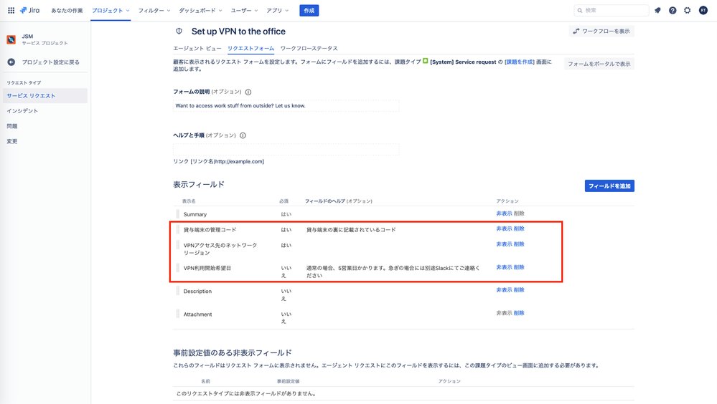717x404 pixels.
Task: Click the info icon next to フォームの説明
Action: (x=248, y=92)
